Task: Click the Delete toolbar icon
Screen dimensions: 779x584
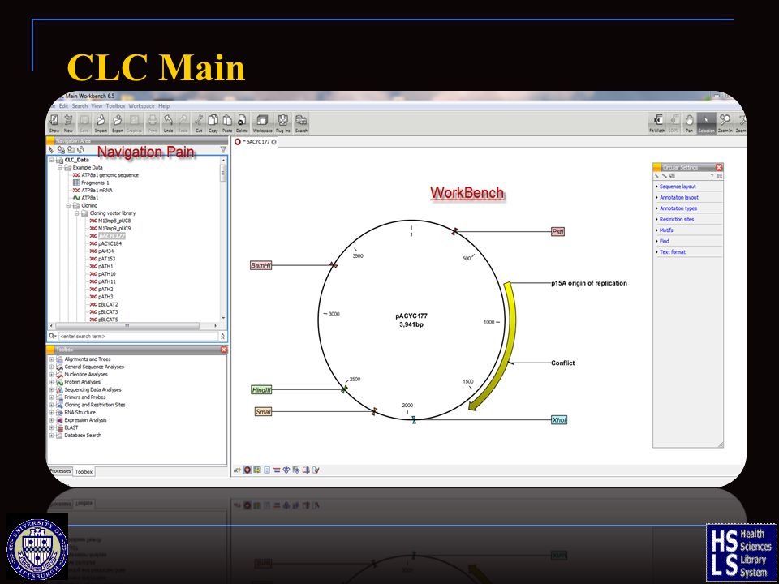Action: 242,122
